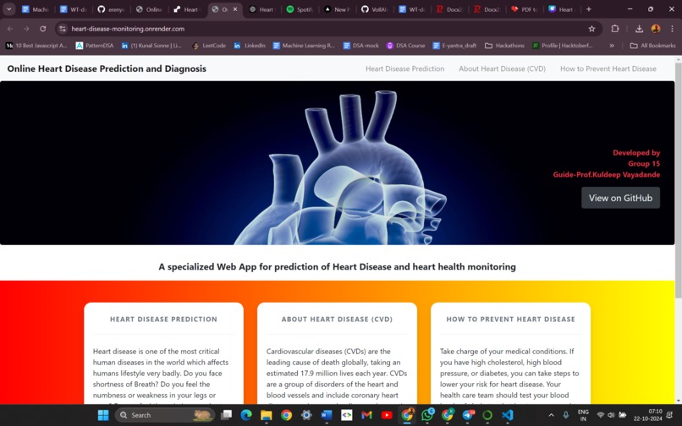682x426 pixels.
Task: Open the LeetCode bookmark
Action: tap(209, 45)
